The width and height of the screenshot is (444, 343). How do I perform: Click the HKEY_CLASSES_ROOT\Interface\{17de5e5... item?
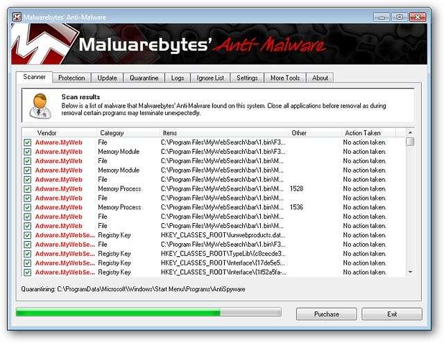(223, 263)
